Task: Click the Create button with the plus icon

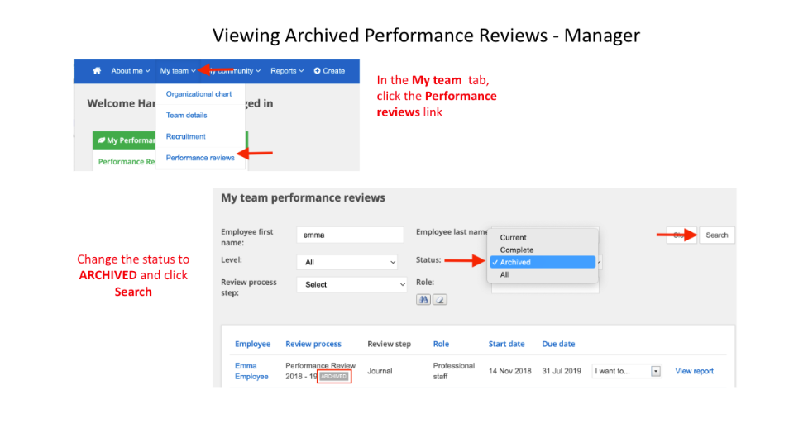Action: (x=330, y=71)
